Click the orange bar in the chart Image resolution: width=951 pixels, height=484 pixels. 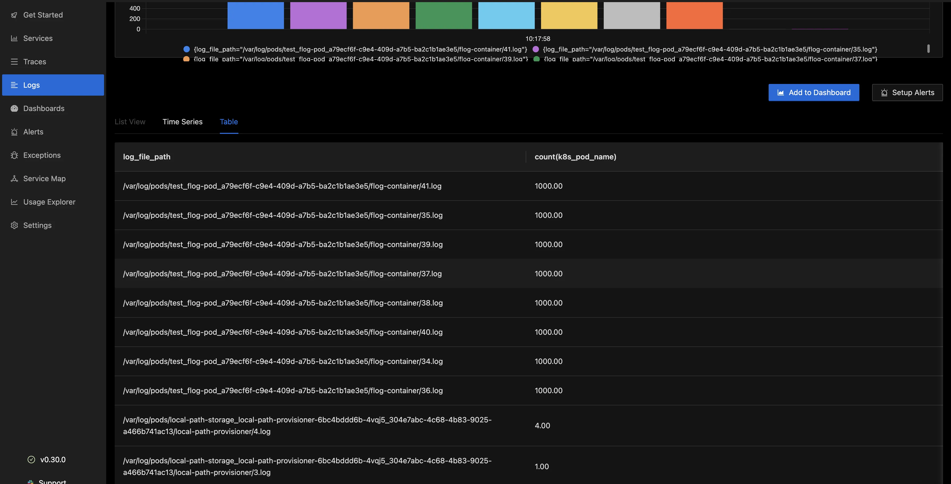pos(381,15)
